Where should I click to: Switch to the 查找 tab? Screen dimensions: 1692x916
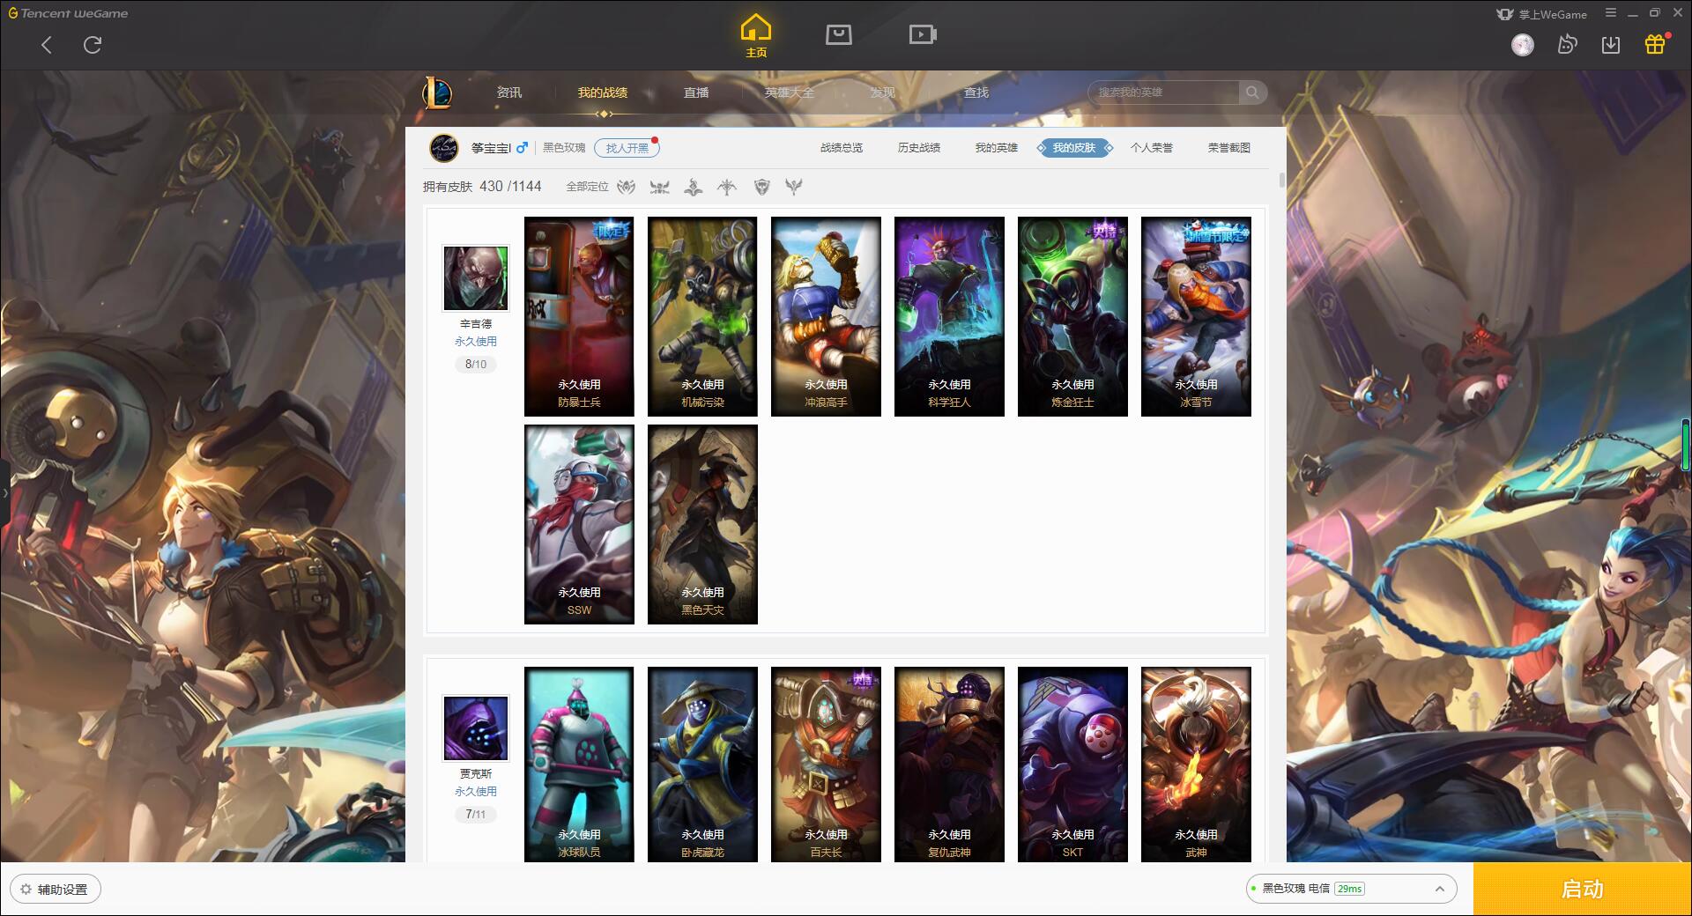(x=976, y=92)
